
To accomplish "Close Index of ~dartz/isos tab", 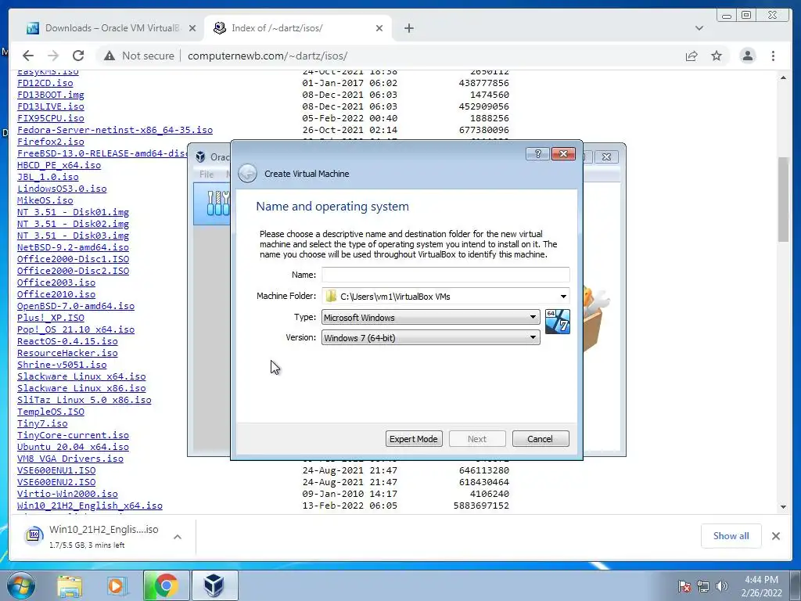I will [x=379, y=28].
